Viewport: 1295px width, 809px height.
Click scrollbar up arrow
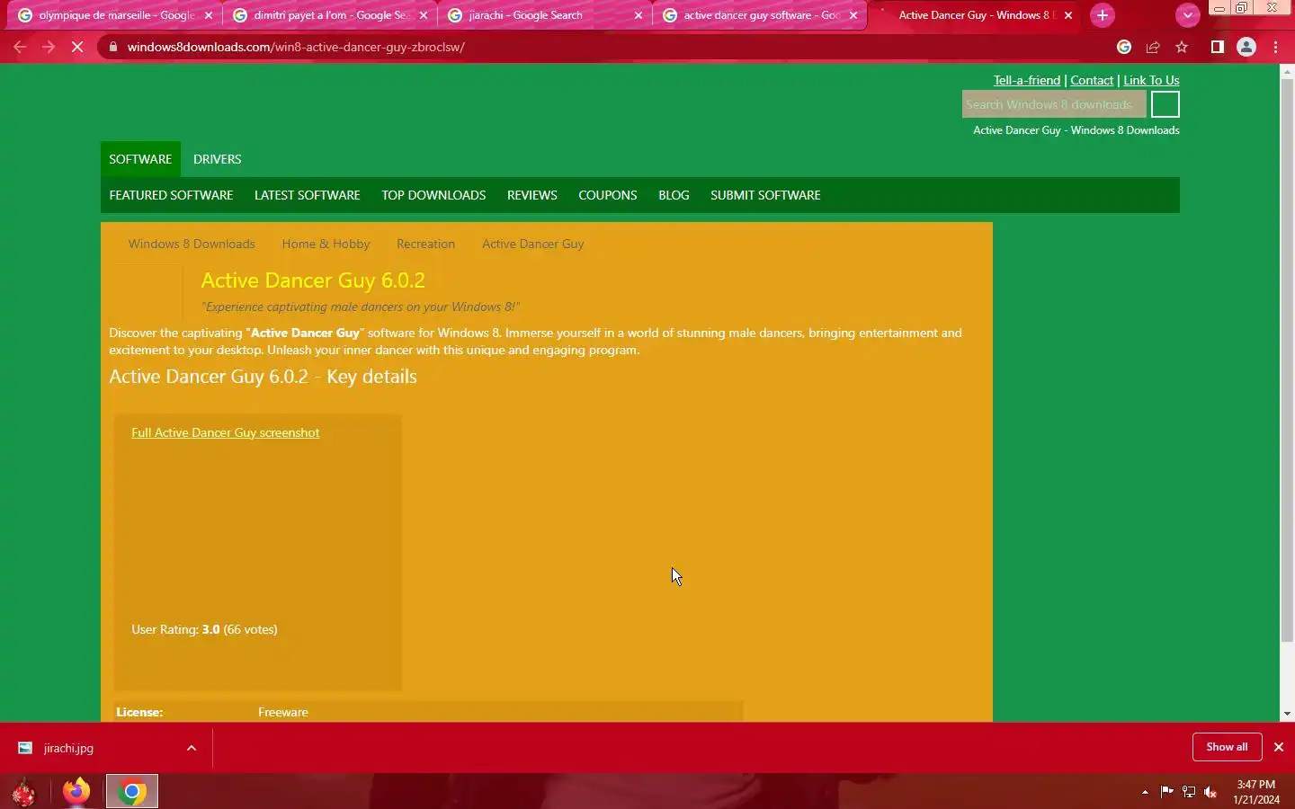point(1287,71)
